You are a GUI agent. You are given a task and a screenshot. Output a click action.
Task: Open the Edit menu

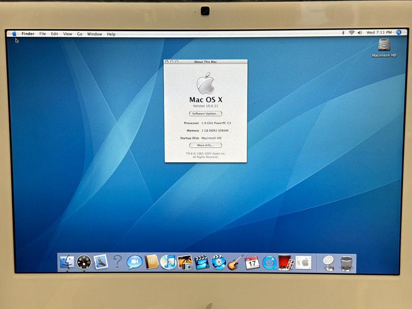(54, 34)
